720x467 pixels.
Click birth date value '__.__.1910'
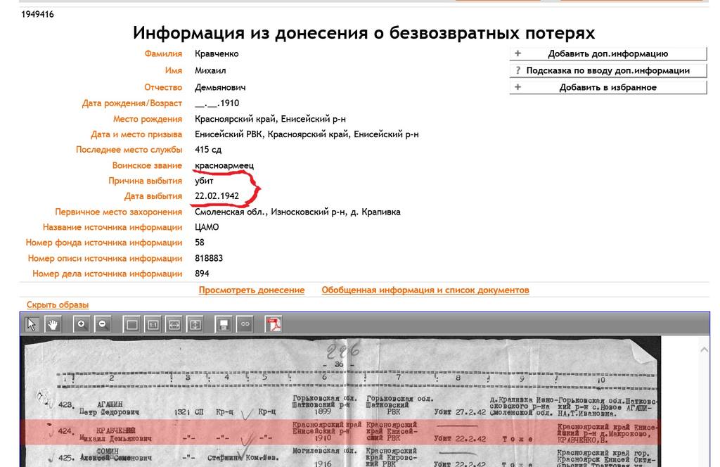click(x=217, y=103)
